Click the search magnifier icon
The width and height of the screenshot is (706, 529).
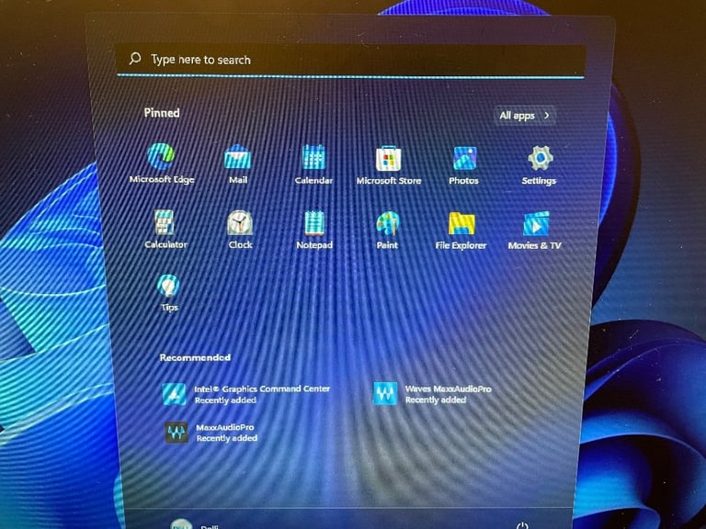click(x=134, y=59)
